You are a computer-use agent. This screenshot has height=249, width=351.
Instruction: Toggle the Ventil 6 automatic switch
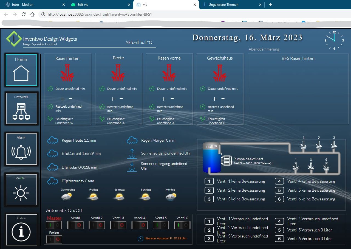(182, 225)
